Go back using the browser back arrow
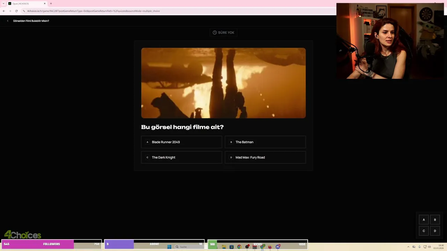The height and width of the screenshot is (251, 447). [4, 11]
